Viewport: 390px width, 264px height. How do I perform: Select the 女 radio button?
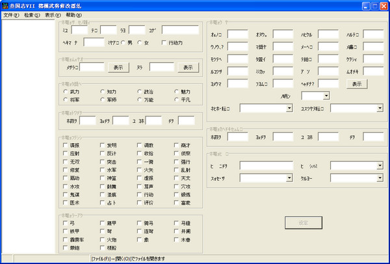pos(140,42)
